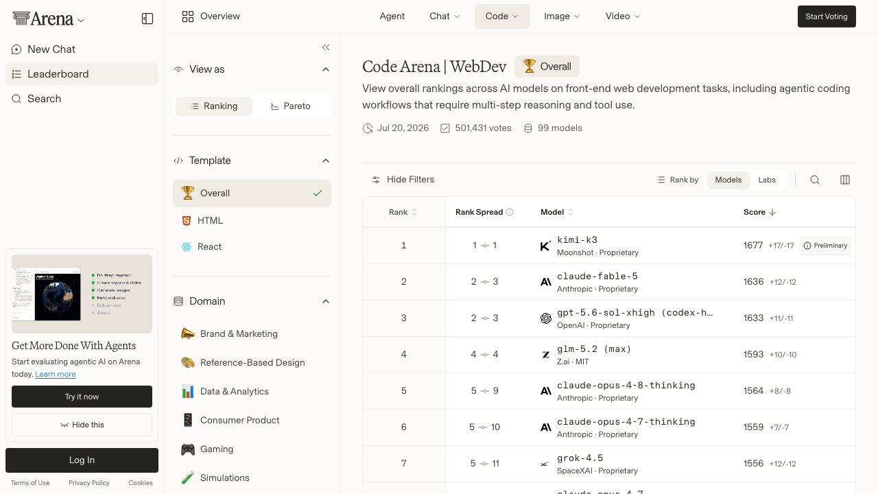Click the Z.ai logo beside glm-5.2

tap(546, 355)
